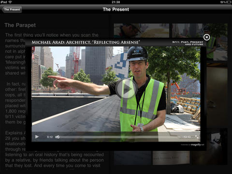Screen dimensions: 232x174
Task: Close the video popup with X button
Action: click(206, 37)
